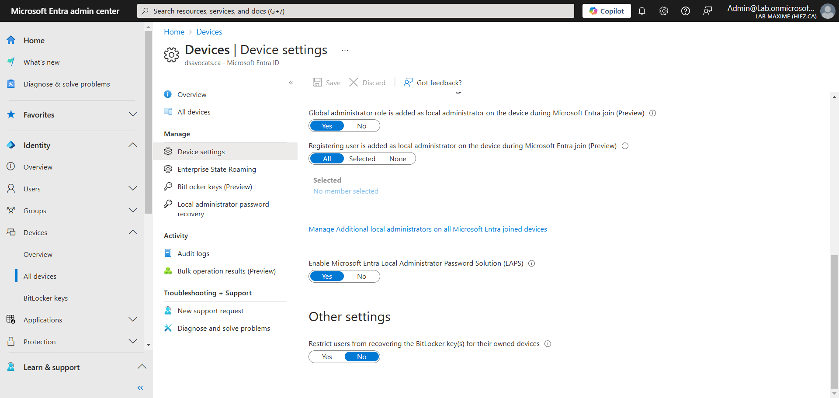This screenshot has height=398, width=839.
Task: Open portal settings gear icon
Action: [663, 11]
